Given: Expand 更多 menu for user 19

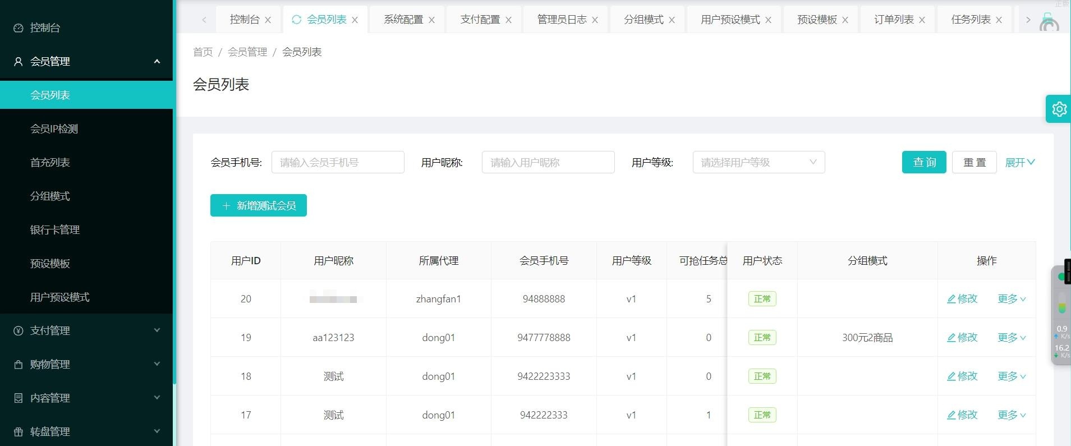Looking at the screenshot, I should (x=1012, y=338).
